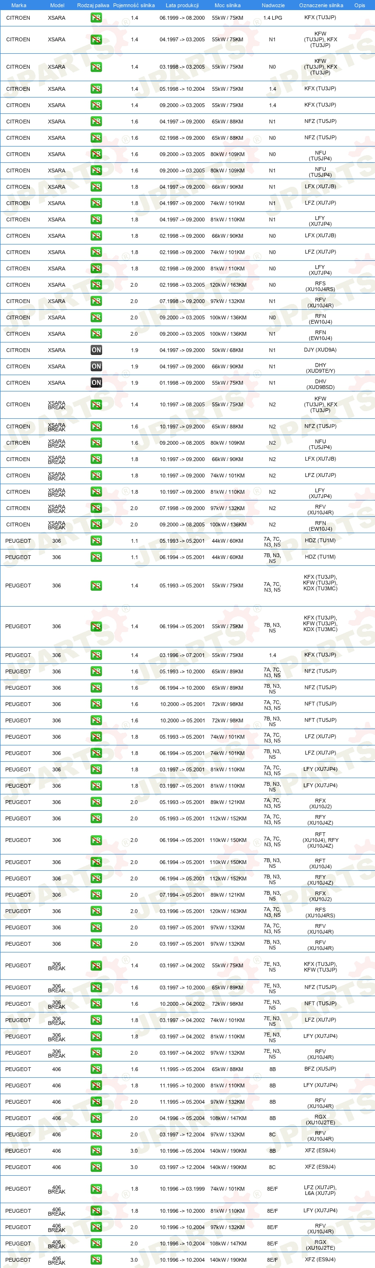Click the petrol icon in the 406 Break L6A (XU7JP) row
This screenshot has height=1268, width=375.
coord(96,1189)
